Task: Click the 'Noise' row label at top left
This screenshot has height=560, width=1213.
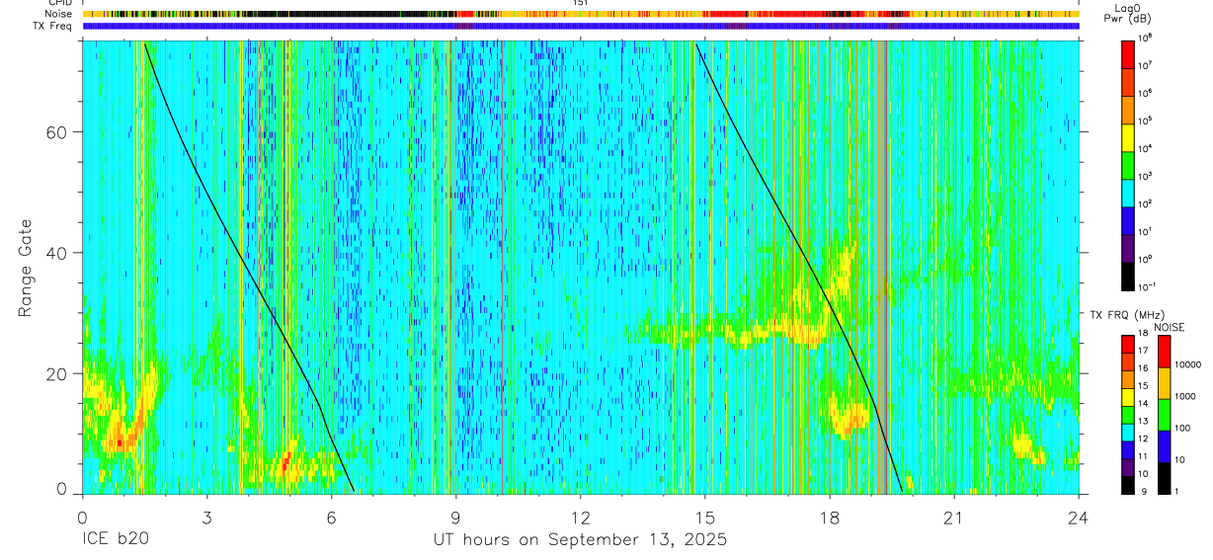Action: coord(58,15)
